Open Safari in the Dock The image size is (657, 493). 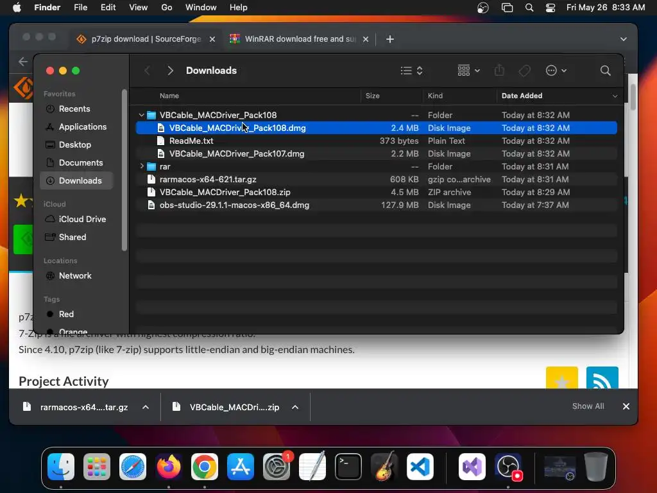[x=133, y=467]
